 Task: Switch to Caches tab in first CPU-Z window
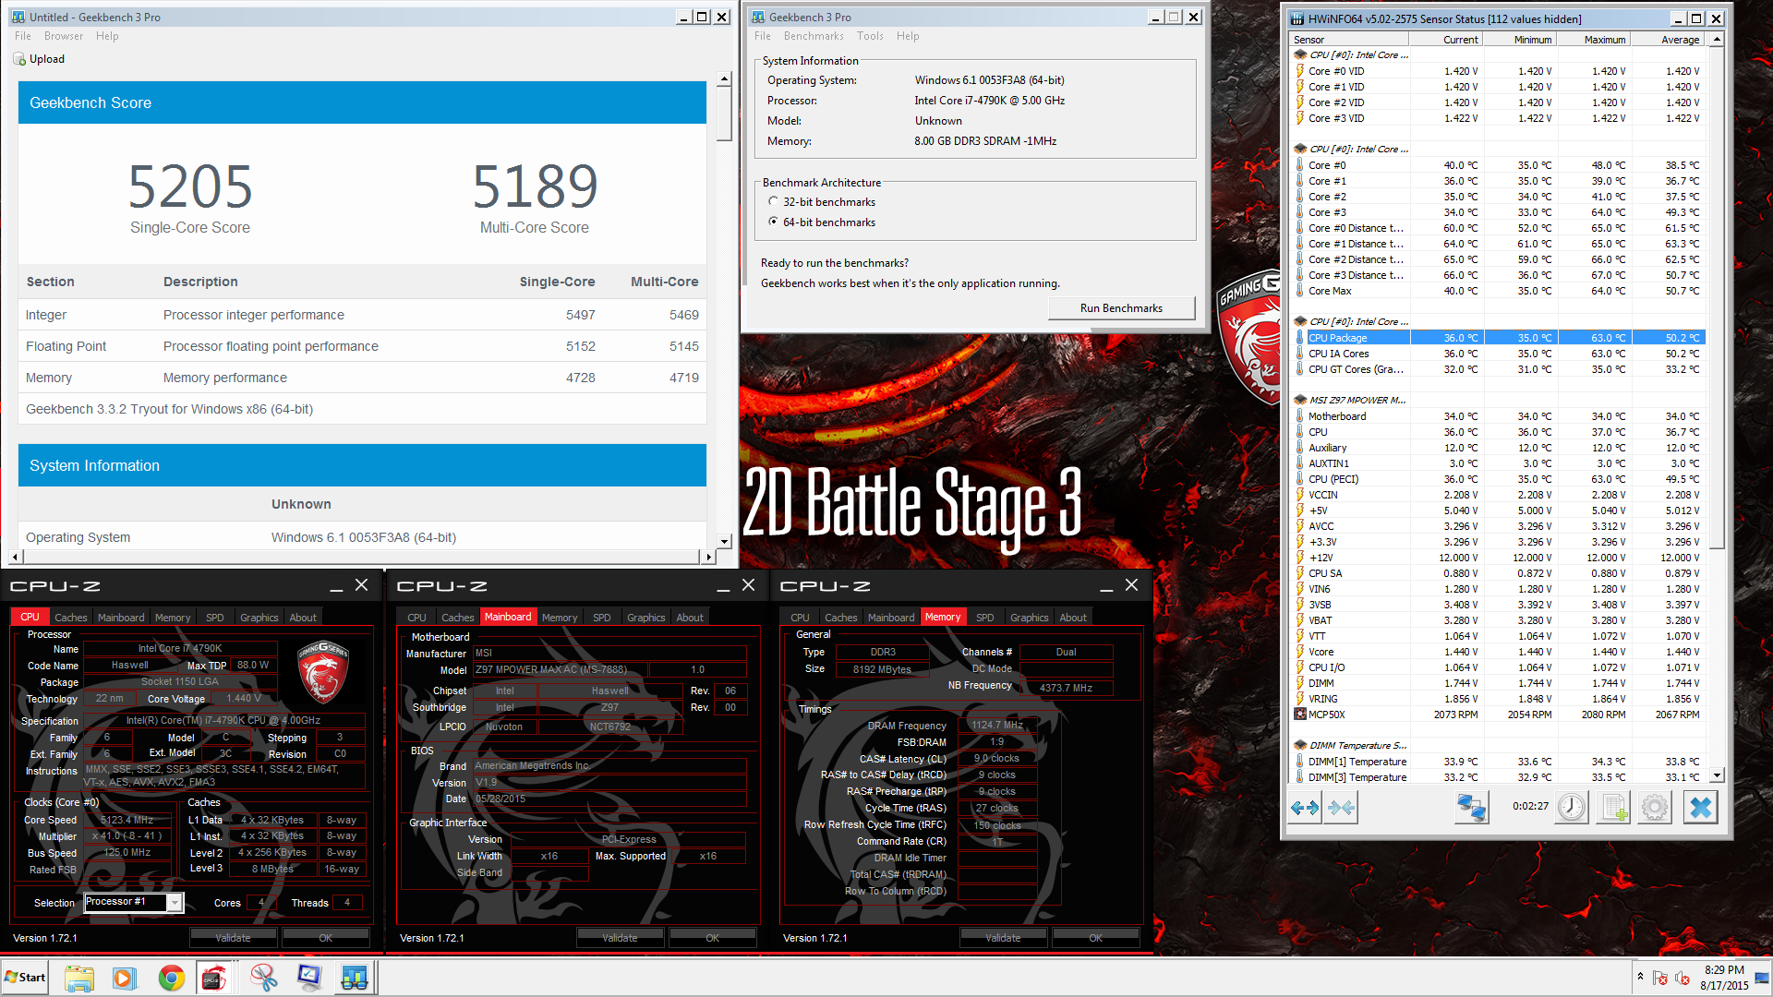point(70,618)
